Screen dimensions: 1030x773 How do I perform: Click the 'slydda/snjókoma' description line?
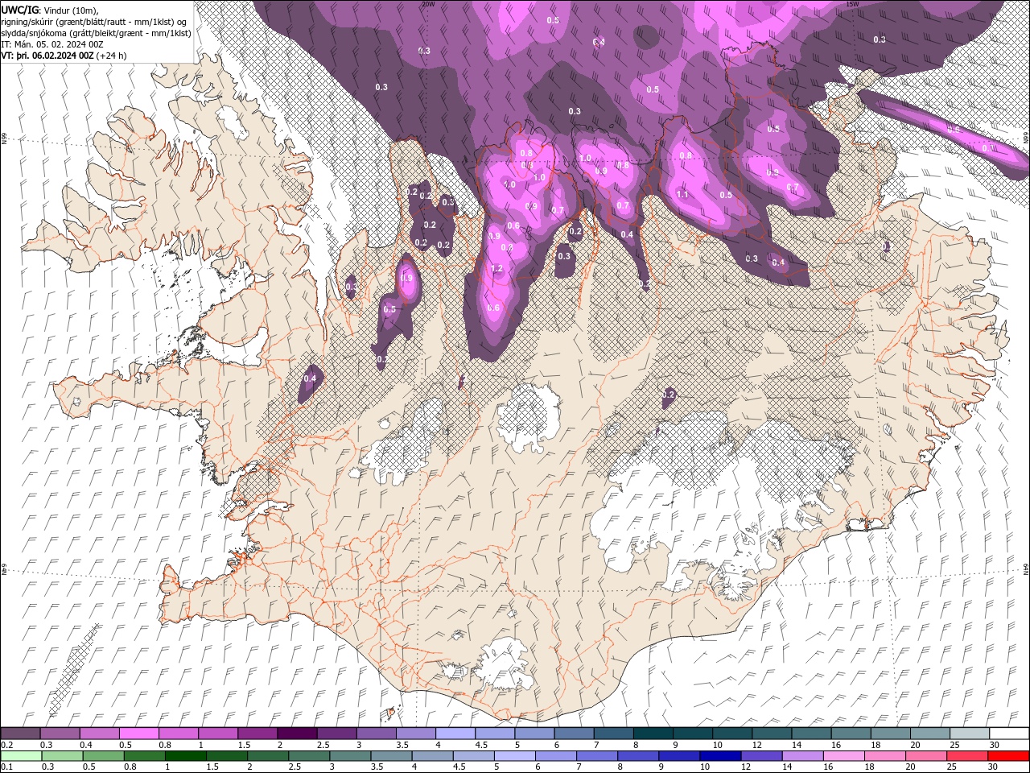tap(97, 33)
